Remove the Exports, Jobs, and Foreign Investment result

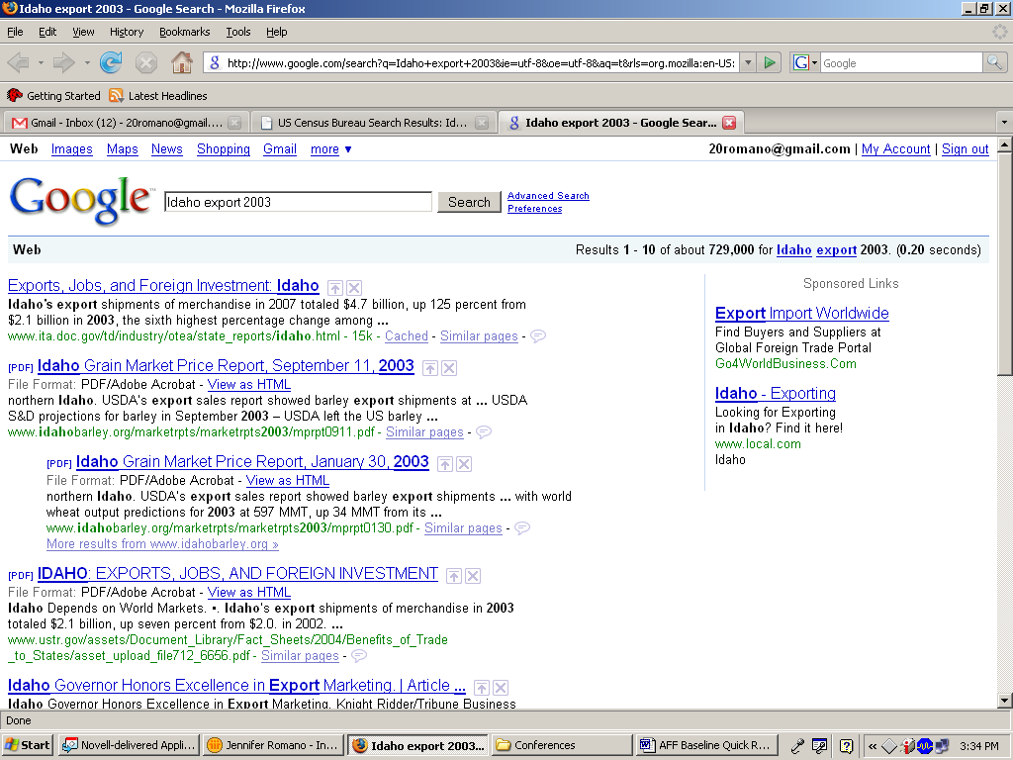pyautogui.click(x=354, y=288)
